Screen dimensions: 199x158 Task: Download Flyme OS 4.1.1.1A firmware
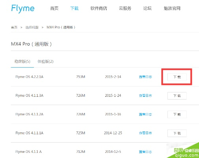point(177,133)
